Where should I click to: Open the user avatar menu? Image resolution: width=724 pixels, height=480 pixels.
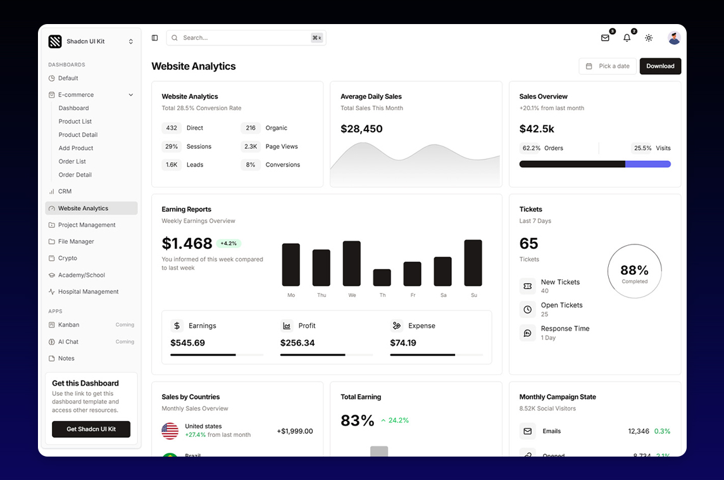pos(674,38)
